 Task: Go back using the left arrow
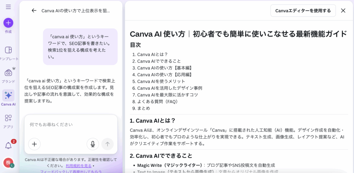[34, 10]
